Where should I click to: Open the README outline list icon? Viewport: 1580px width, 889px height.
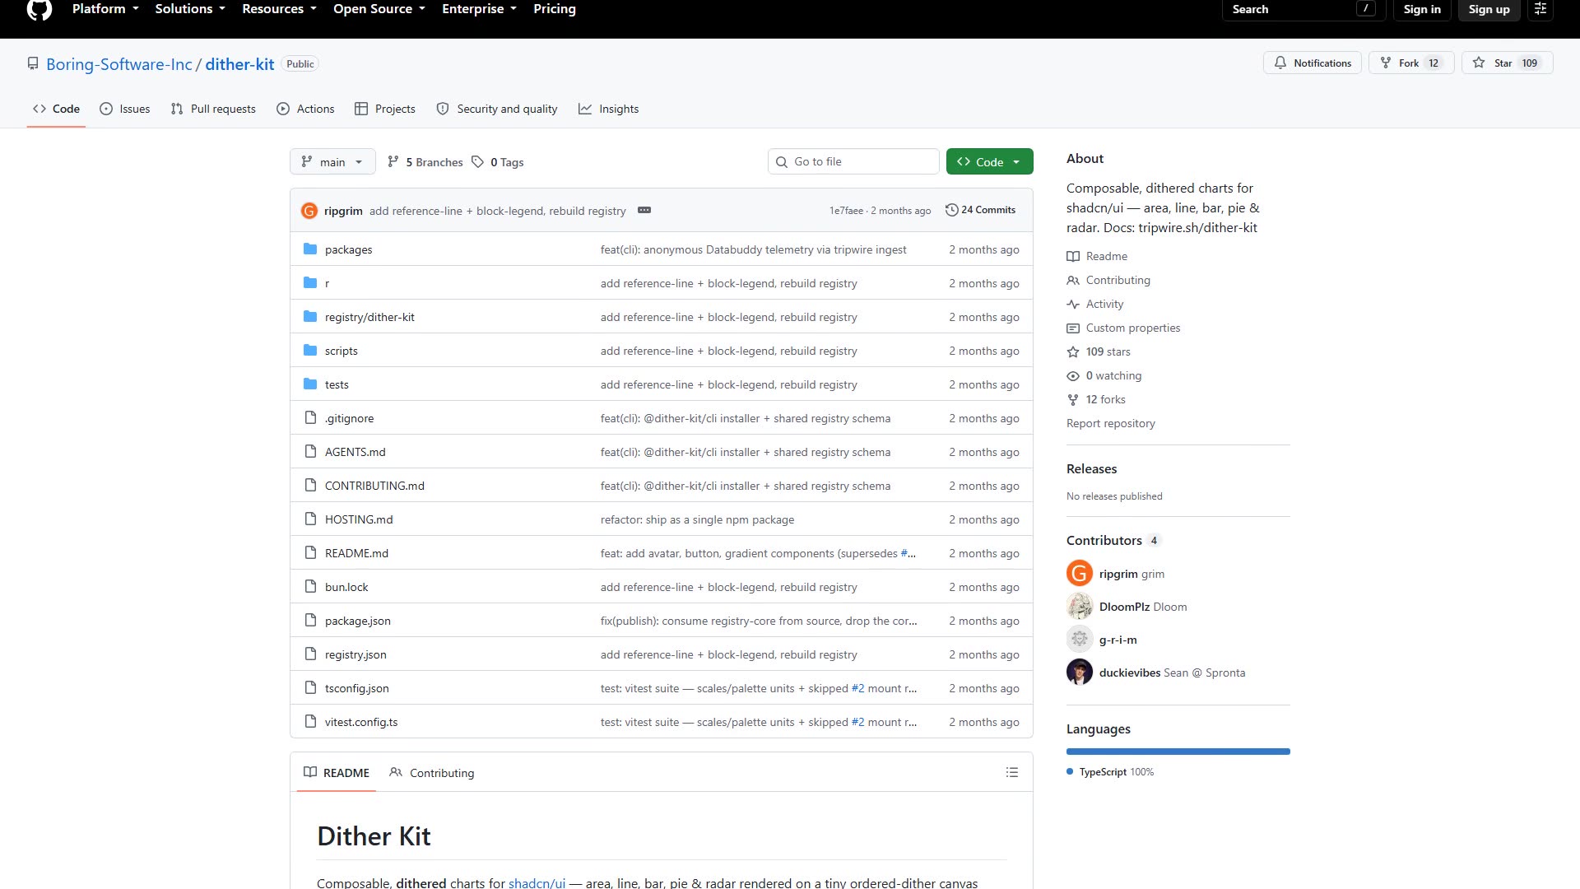pyautogui.click(x=1011, y=772)
